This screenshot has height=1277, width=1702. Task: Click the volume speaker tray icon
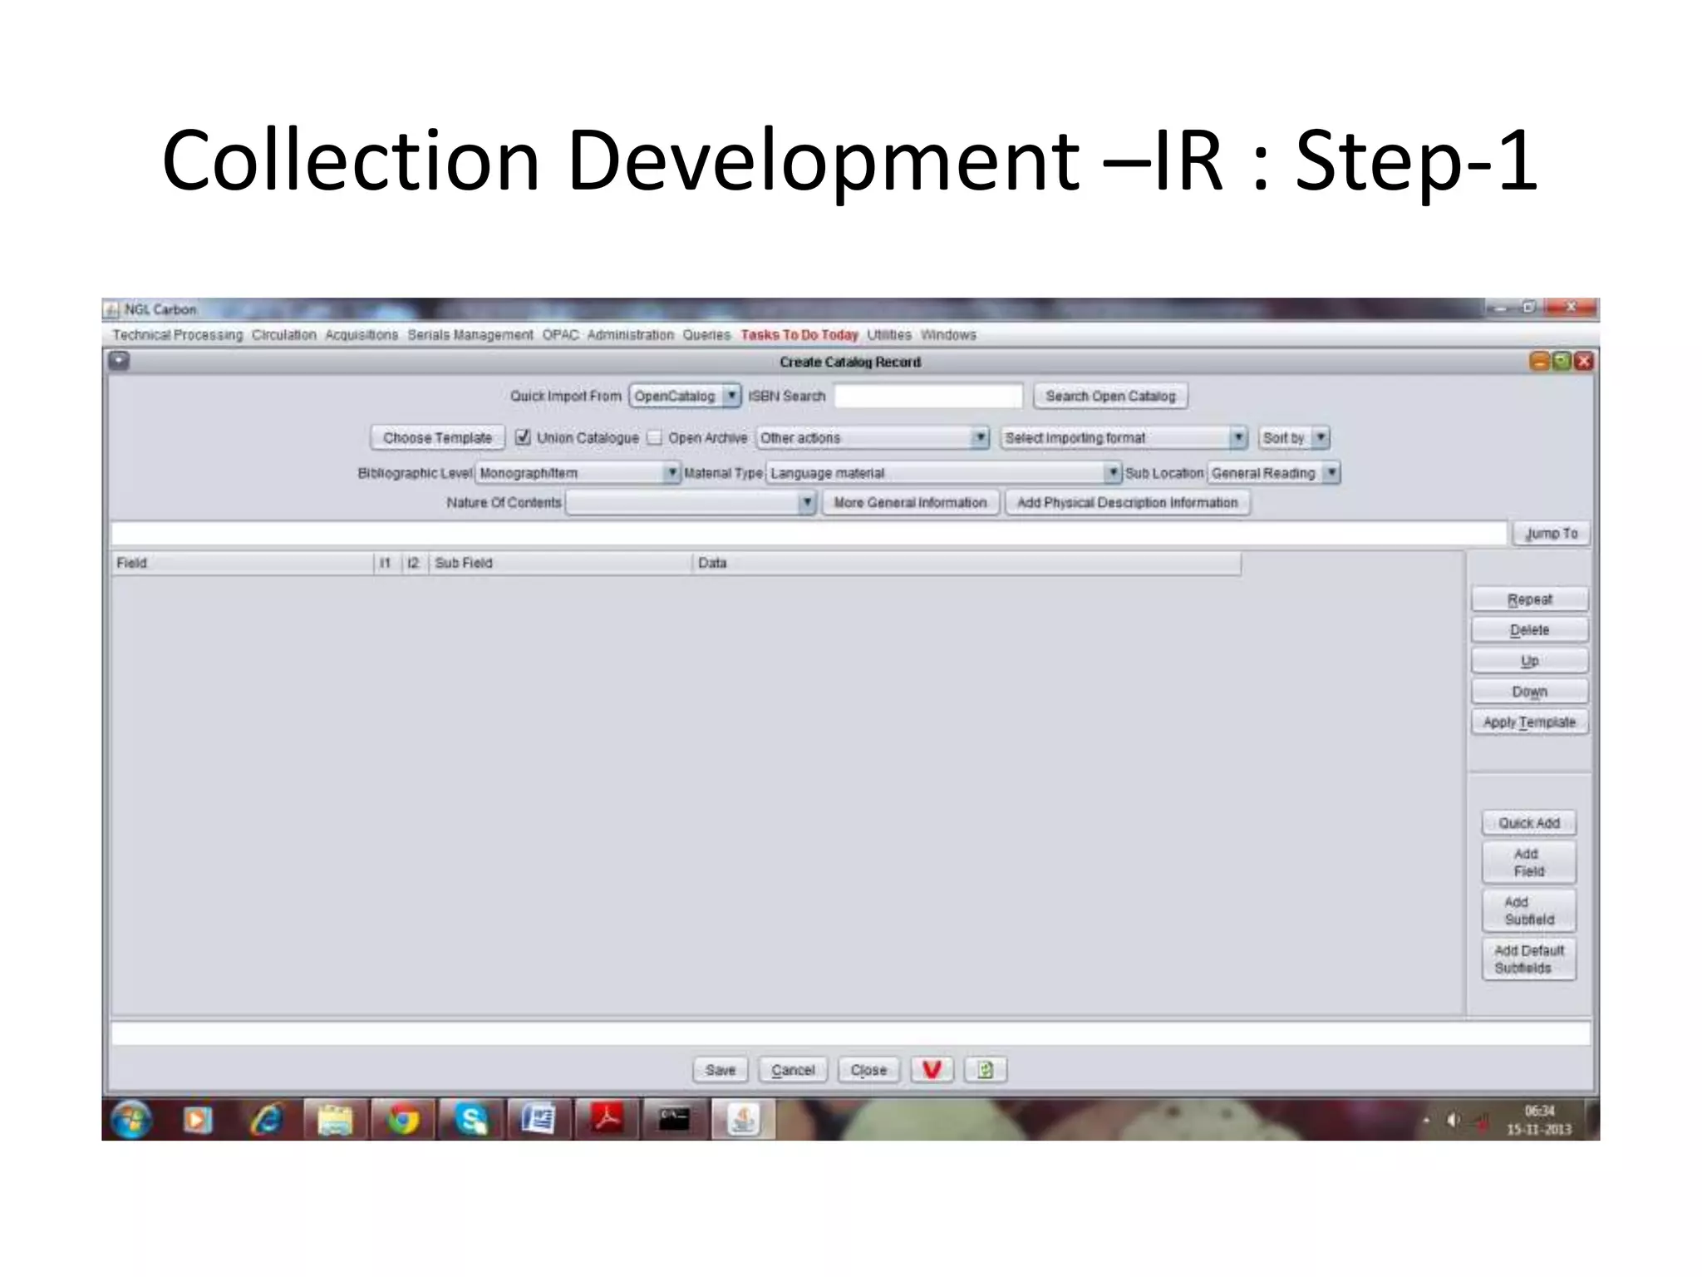click(1454, 1120)
